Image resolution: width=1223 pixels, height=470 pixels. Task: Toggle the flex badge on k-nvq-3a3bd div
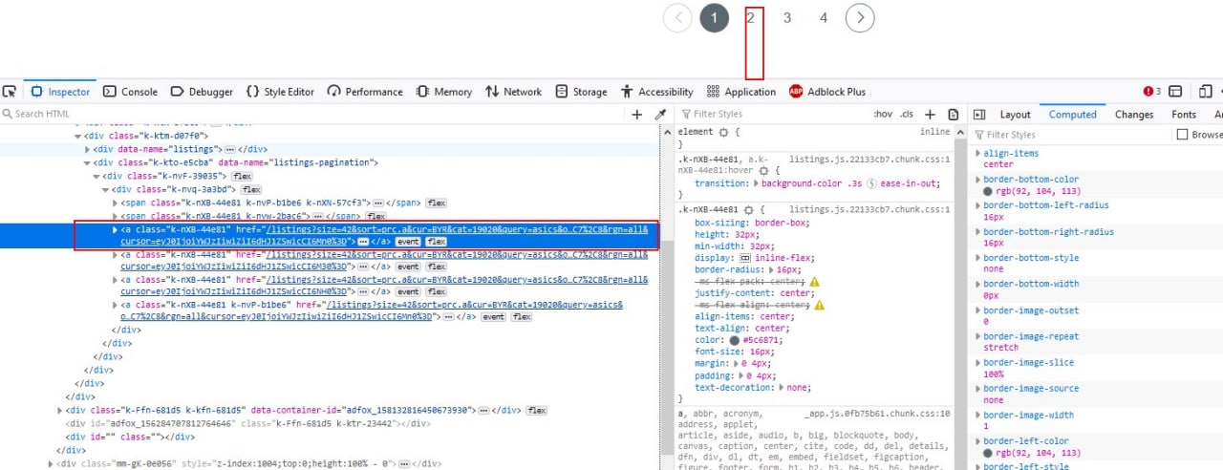(251, 189)
